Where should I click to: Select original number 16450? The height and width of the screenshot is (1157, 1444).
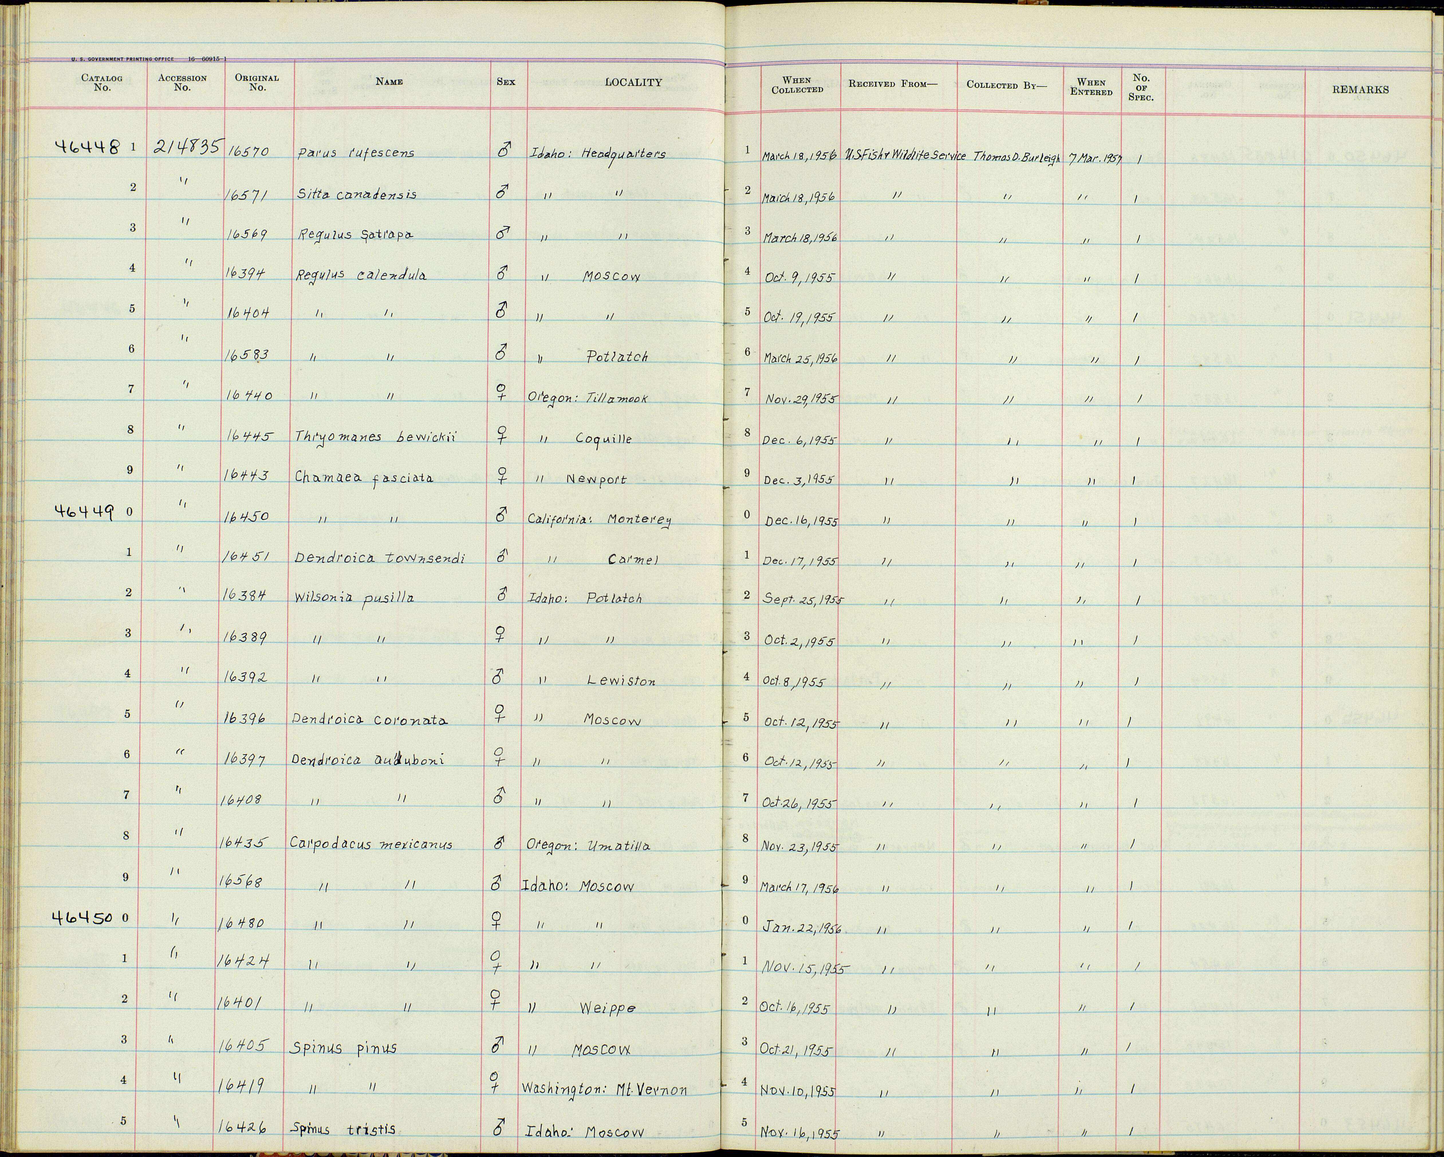[x=247, y=516]
